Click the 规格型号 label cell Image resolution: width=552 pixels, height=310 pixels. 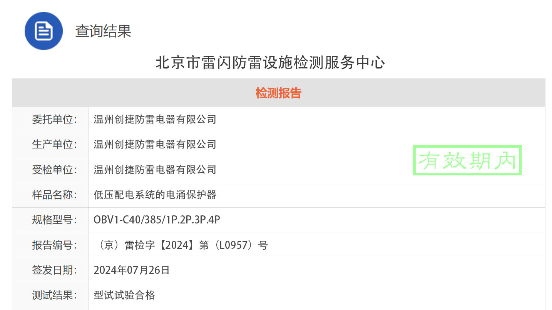pos(54,220)
